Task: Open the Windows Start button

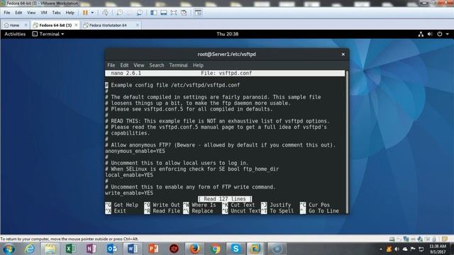Action: tap(9, 249)
